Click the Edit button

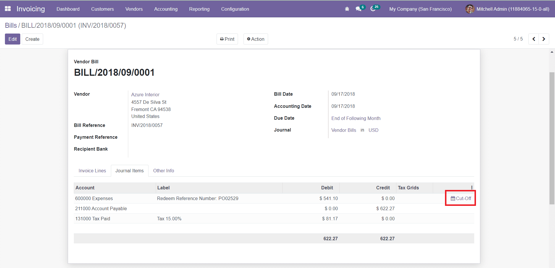tap(12, 39)
